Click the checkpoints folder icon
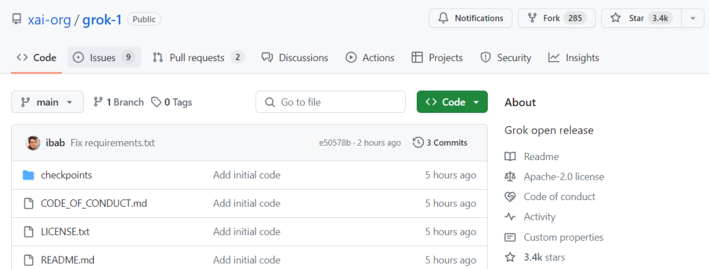Image resolution: width=709 pixels, height=269 pixels. point(28,175)
